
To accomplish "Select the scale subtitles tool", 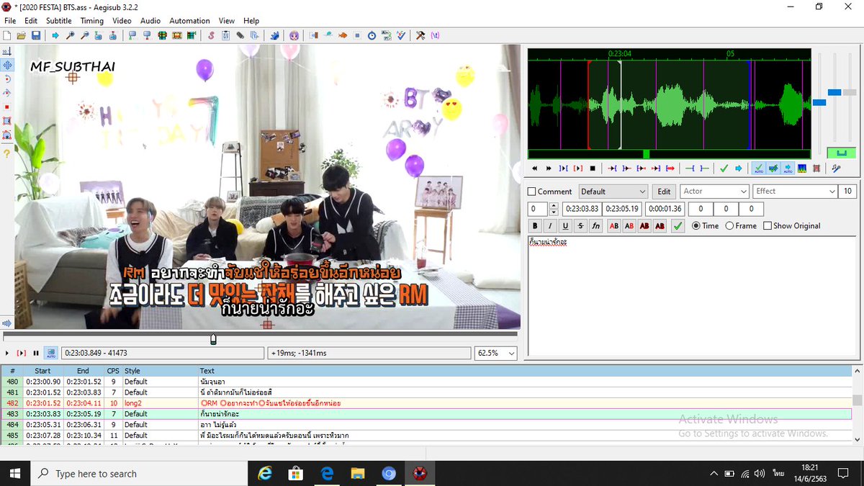I will [x=6, y=107].
